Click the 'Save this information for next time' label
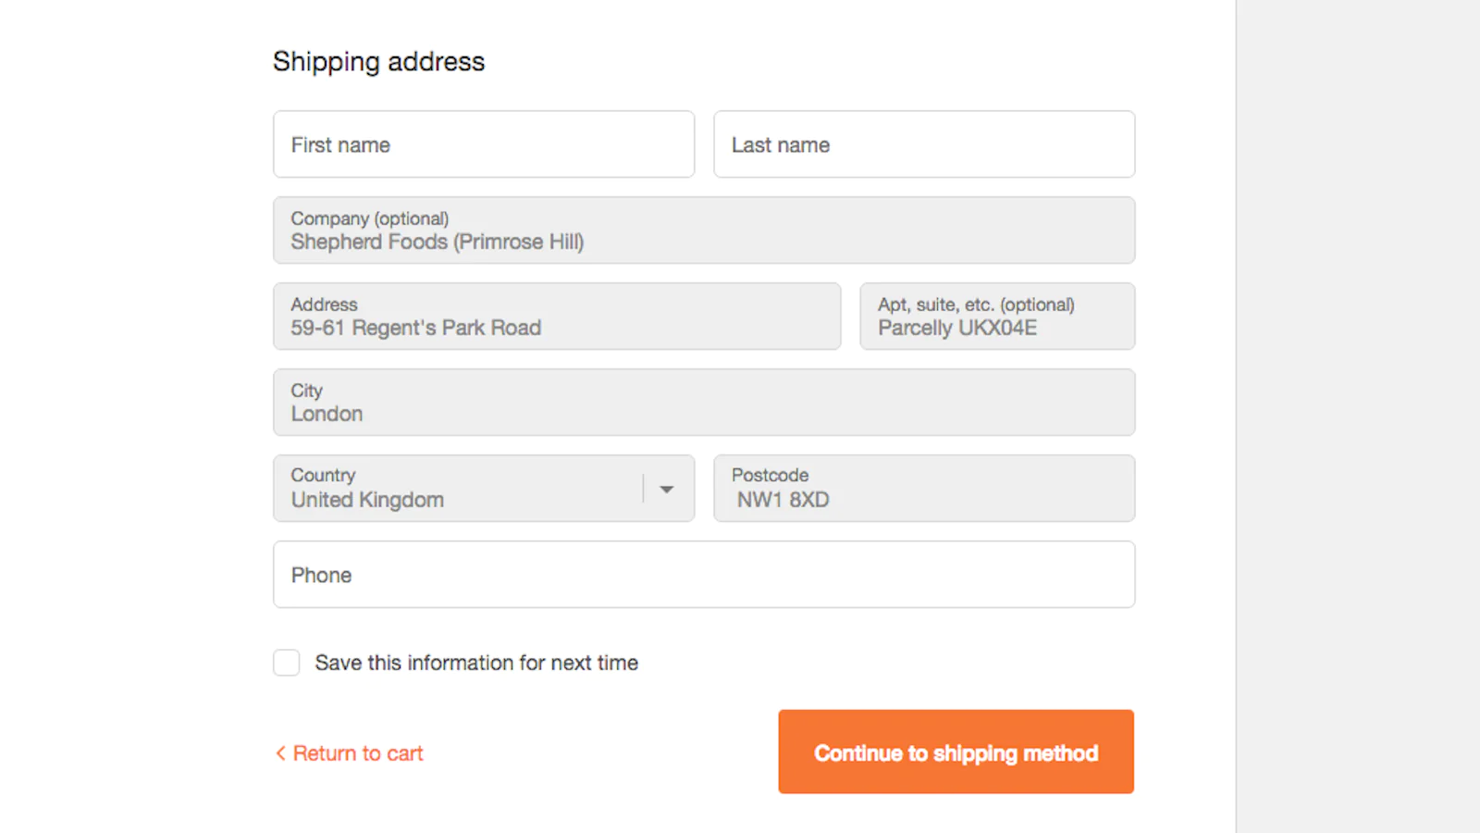 (476, 663)
